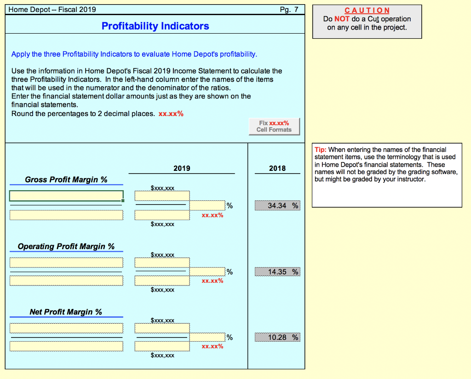Screen dimensions: 471x379
Task: Click the blue 'Apply the three Profitability Indicators' line
Action: [134, 54]
